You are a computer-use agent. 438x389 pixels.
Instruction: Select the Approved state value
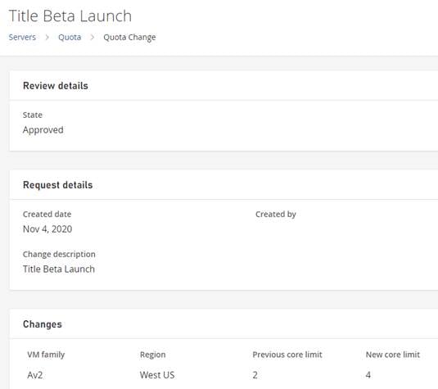43,130
